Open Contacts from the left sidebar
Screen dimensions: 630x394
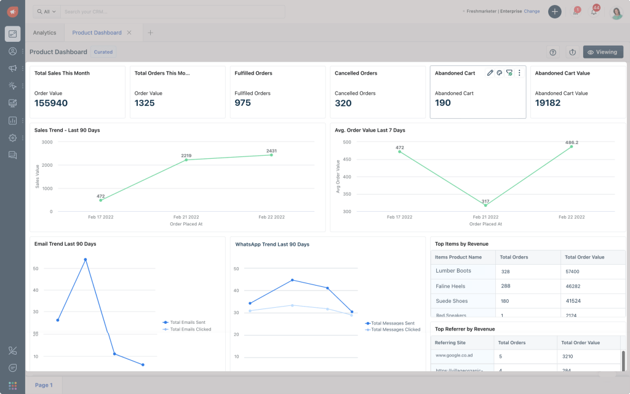[12, 51]
